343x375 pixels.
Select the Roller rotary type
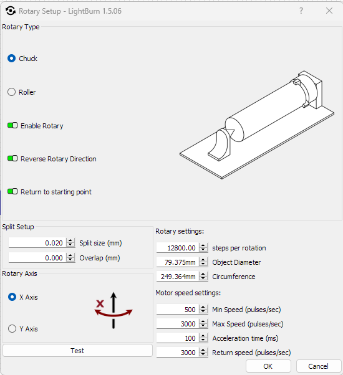point(11,92)
